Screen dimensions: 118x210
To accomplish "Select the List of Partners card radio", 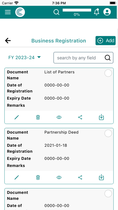I will [108, 73].
